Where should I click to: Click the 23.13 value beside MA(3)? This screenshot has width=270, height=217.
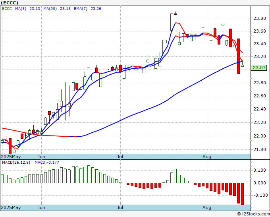(35, 9)
